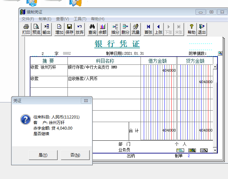Click the 摘要 column header
228x179 pixels.
click(49, 61)
